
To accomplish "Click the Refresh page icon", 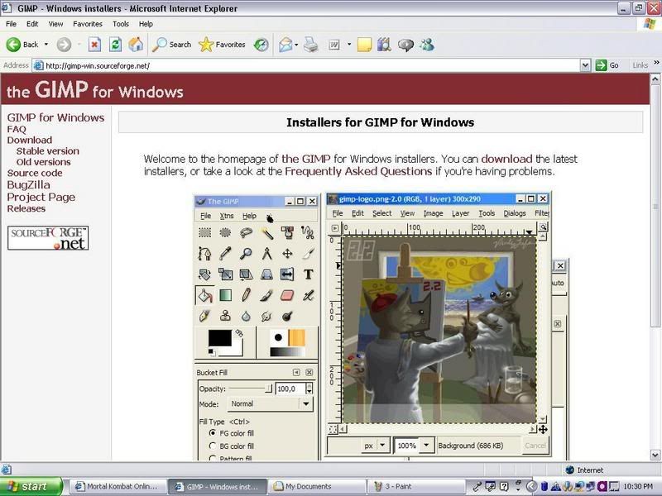I will 115,45.
